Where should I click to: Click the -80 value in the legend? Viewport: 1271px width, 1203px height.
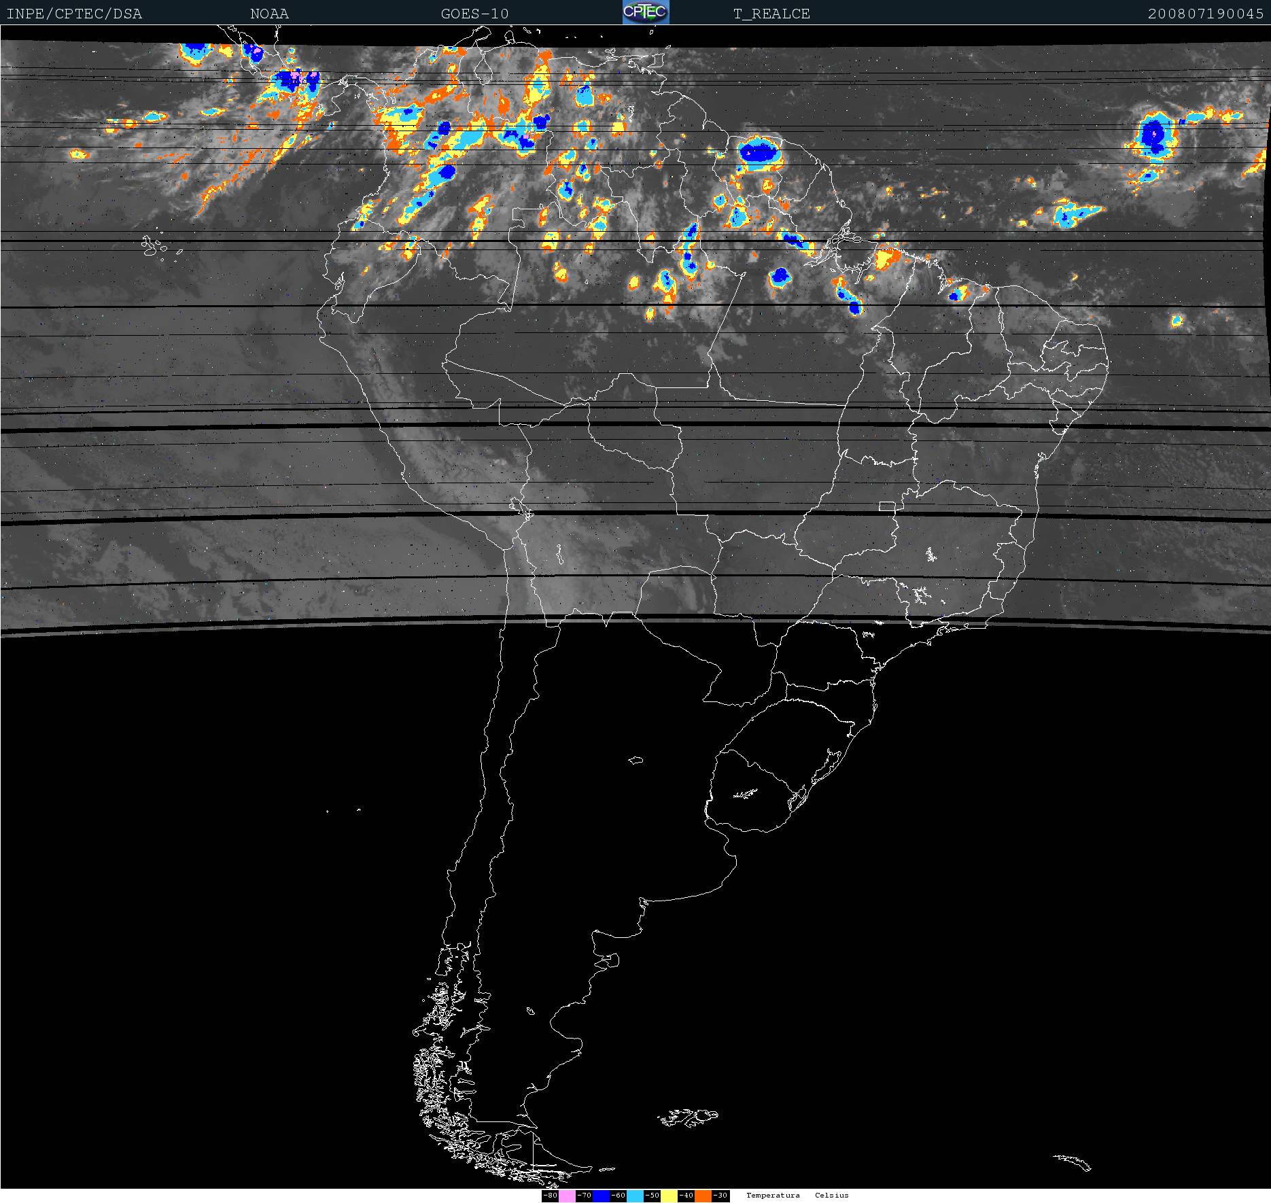point(551,1196)
